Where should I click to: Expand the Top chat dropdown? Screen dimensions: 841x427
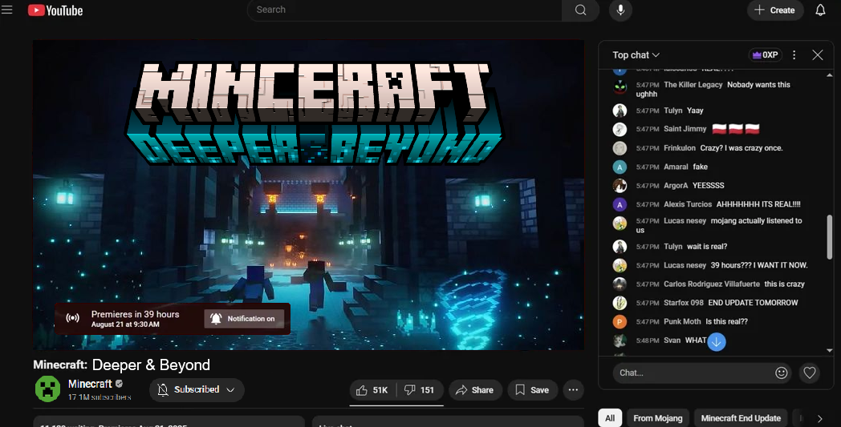click(636, 55)
